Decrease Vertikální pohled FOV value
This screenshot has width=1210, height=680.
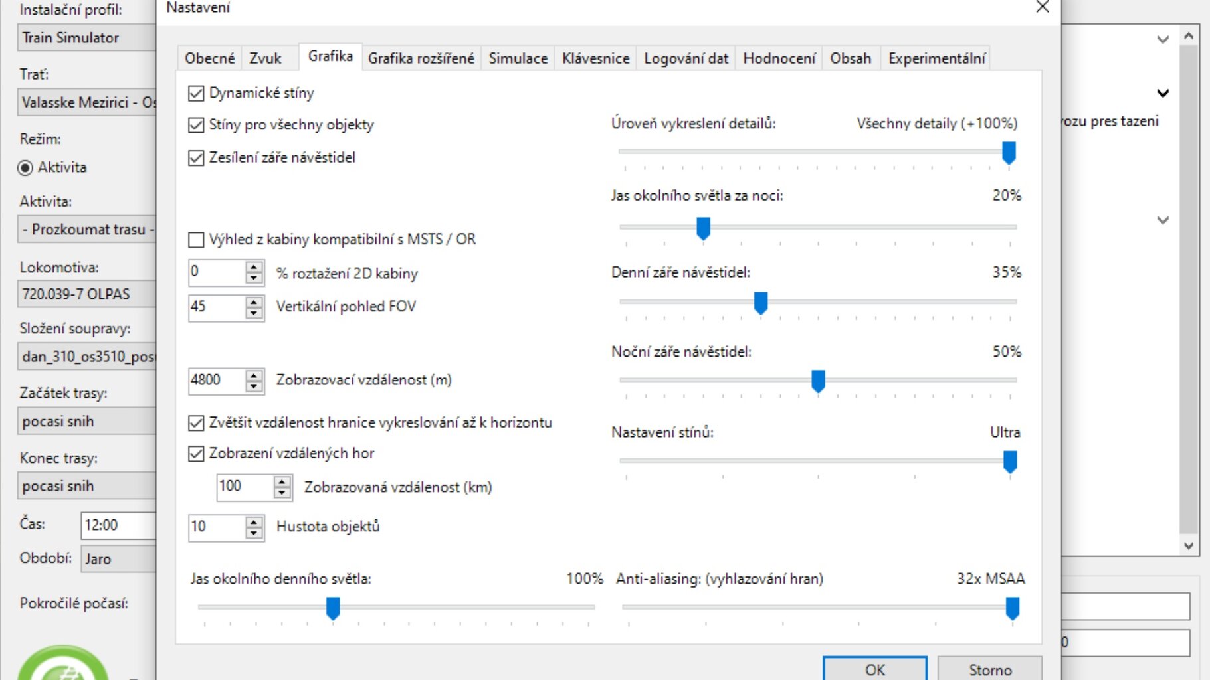click(254, 313)
